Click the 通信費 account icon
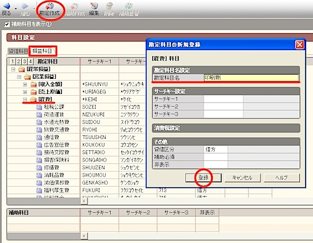 tap(39, 137)
